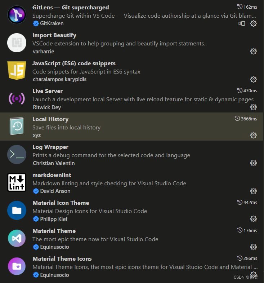The image size is (264, 283).
Task: Open Material Icon Theme manage gear
Action: click(253, 219)
